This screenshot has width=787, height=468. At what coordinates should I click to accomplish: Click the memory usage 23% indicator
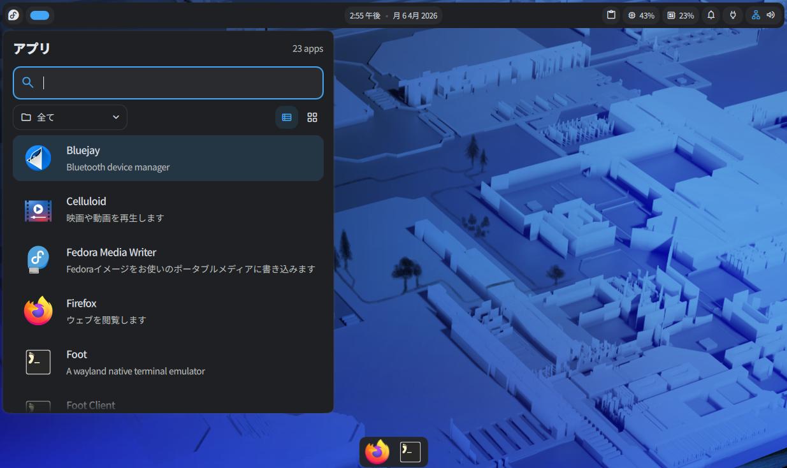[x=681, y=15]
